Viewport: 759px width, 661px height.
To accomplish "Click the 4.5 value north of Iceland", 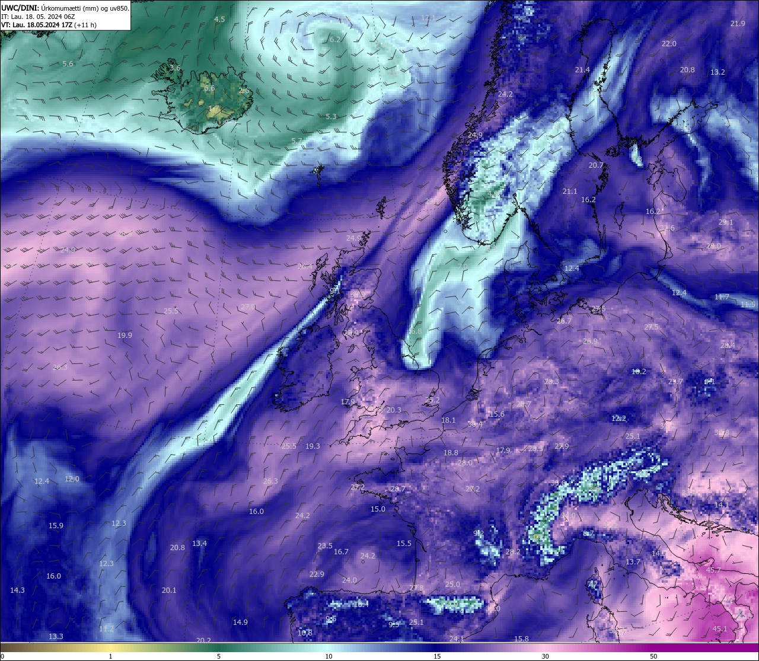I will point(219,20).
